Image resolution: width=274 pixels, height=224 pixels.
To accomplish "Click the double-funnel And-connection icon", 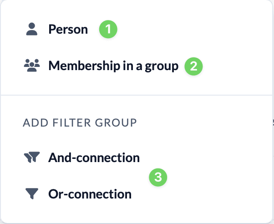I will coord(31,158).
